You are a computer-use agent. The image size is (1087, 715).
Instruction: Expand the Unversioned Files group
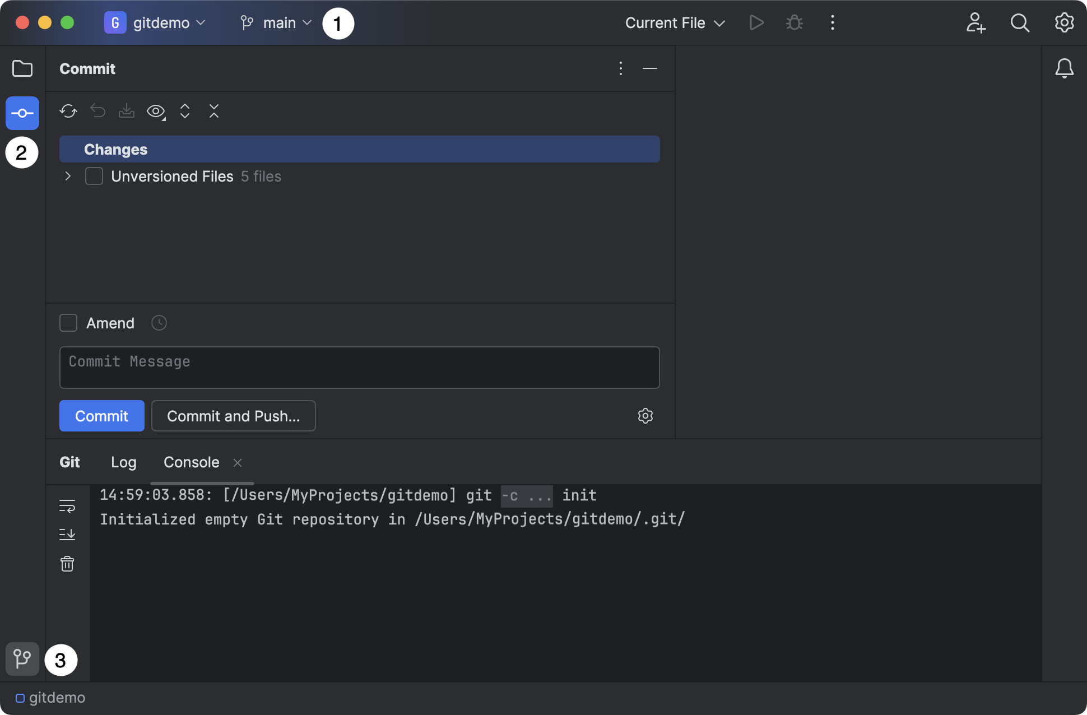coord(67,176)
